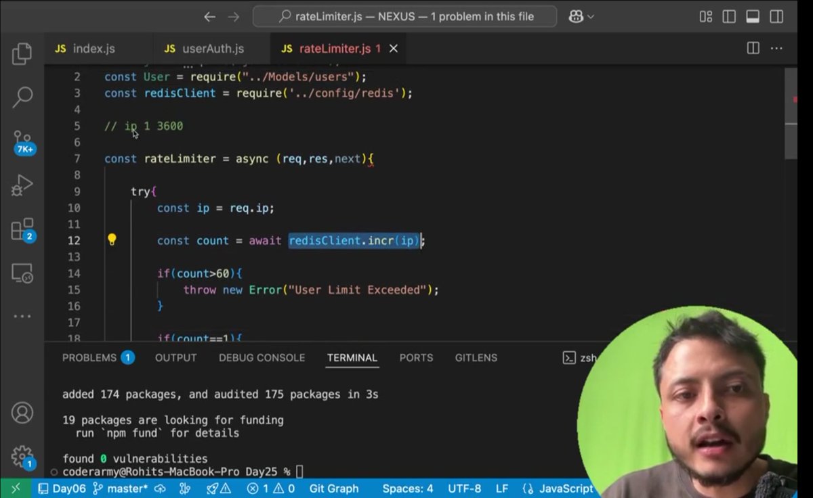This screenshot has height=498, width=813.
Task: Click the terminal prompt input line
Action: point(183,472)
